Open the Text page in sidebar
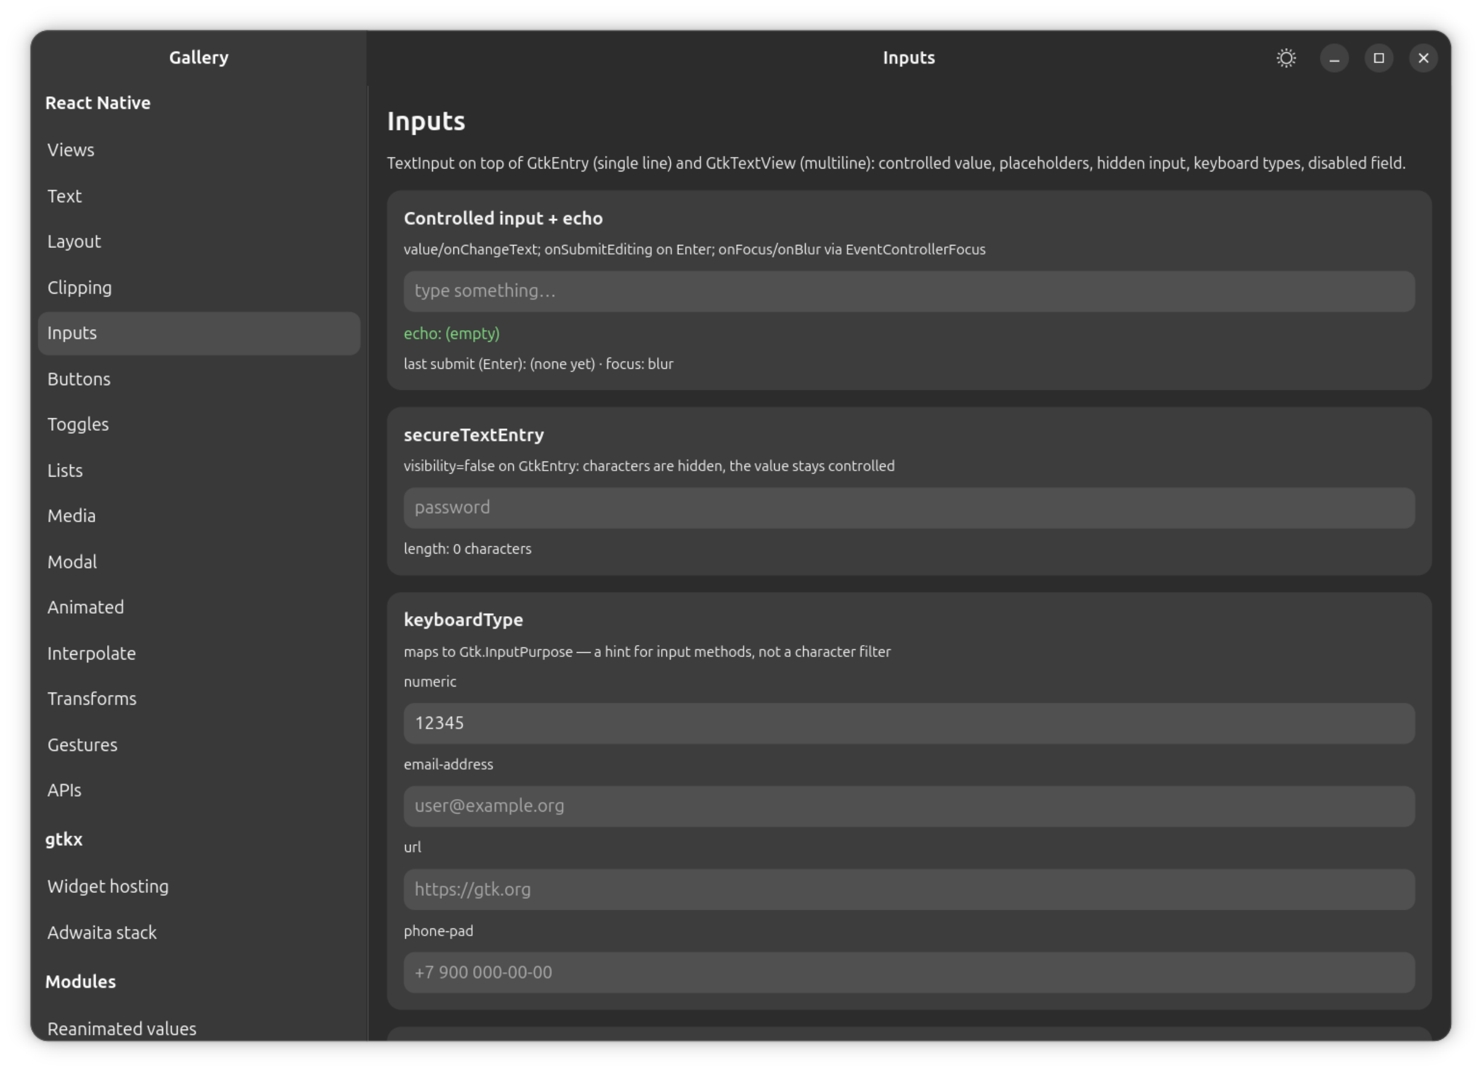Screen dimensions: 1481x1071 [x=199, y=196]
